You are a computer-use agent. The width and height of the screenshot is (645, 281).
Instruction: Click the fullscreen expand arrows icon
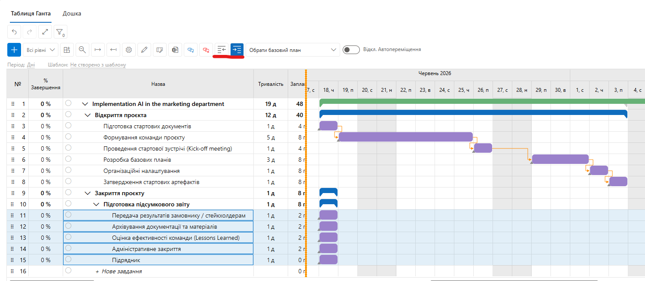point(45,32)
